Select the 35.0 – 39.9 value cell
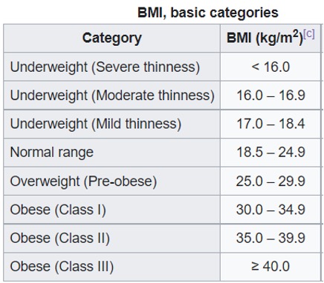Screen dimensions: 324x283 (x=270, y=238)
